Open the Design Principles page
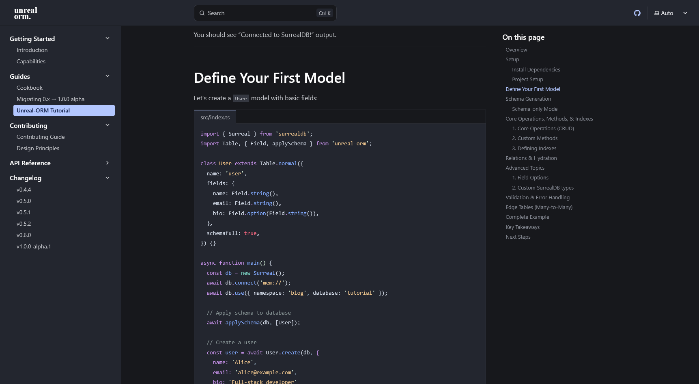 (x=38, y=148)
